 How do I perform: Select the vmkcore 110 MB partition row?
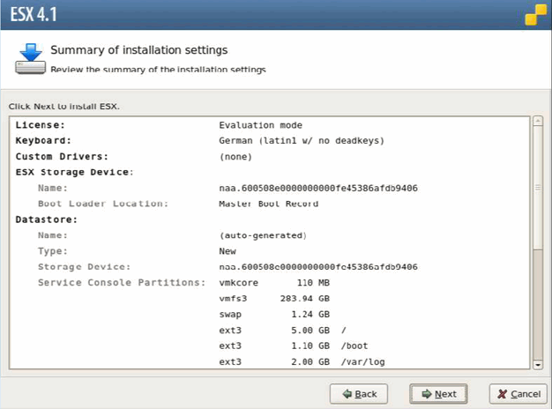click(273, 283)
